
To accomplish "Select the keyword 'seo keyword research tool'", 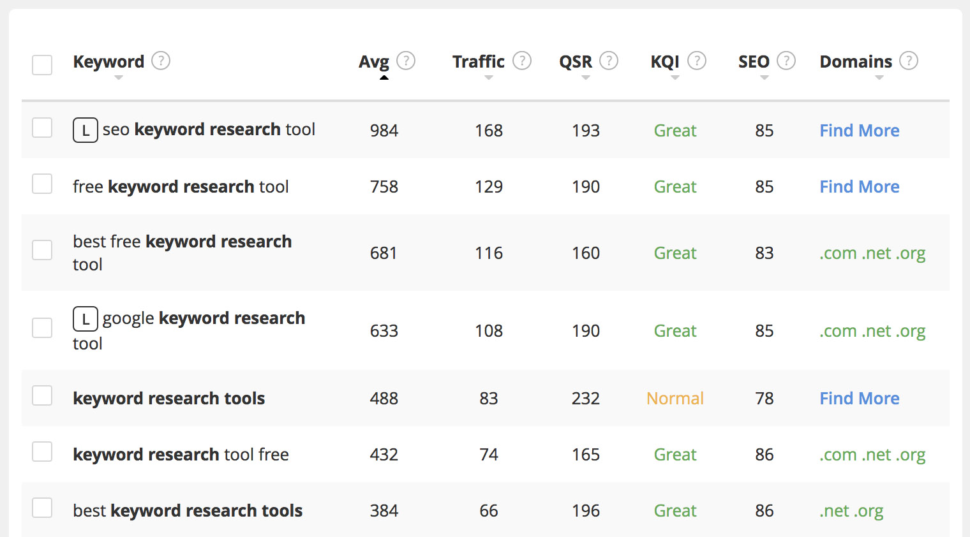I will [209, 129].
